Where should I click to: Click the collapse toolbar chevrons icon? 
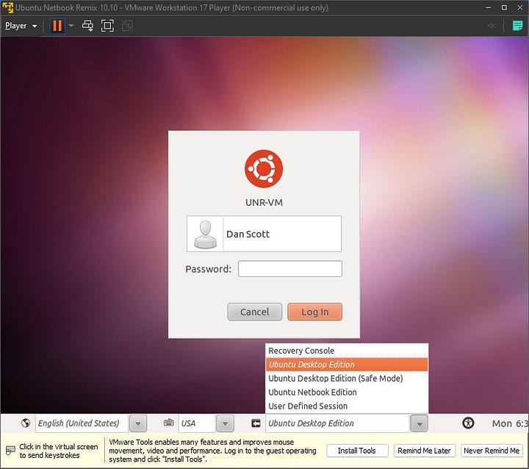tap(492, 26)
